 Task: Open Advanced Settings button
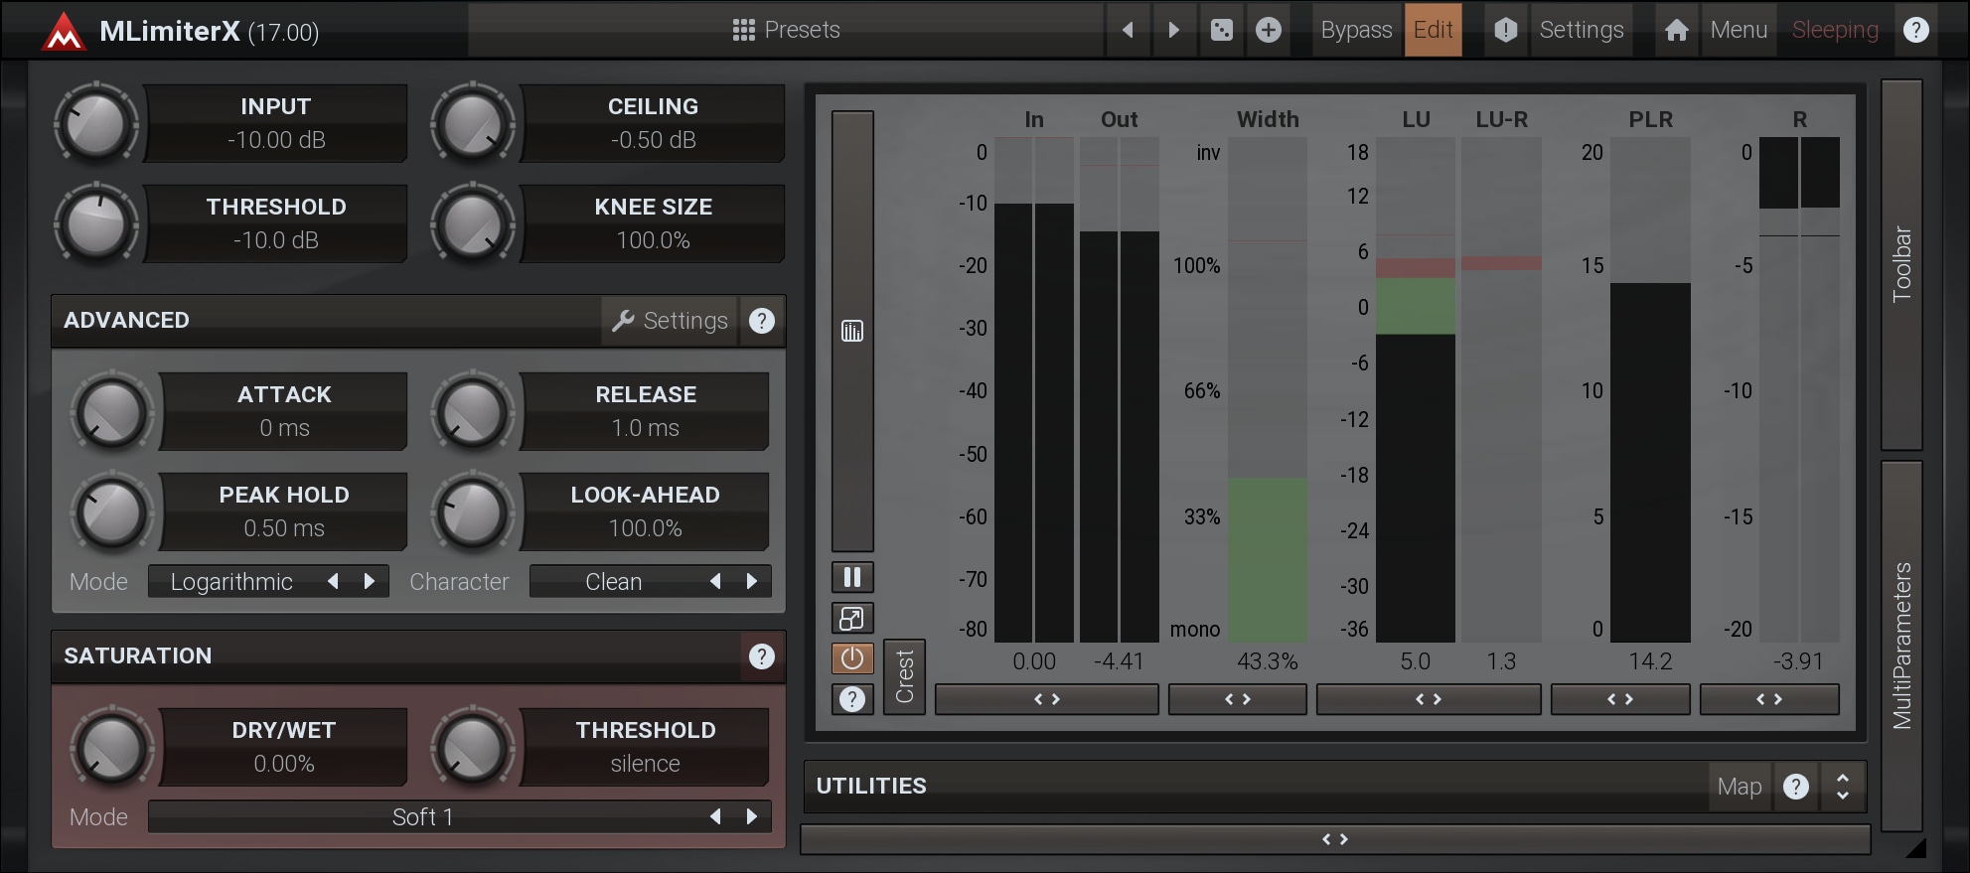pos(670,321)
